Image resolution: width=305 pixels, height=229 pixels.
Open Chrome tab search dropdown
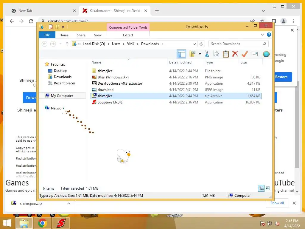tap(264, 11)
